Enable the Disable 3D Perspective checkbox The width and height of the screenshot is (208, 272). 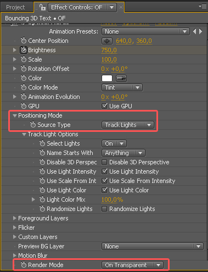pos(104,162)
